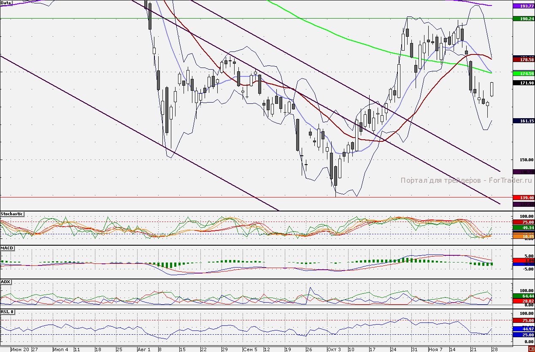The height and width of the screenshot is (352, 535).
Task: Click the red 178.58 price level tag
Action: click(523, 60)
